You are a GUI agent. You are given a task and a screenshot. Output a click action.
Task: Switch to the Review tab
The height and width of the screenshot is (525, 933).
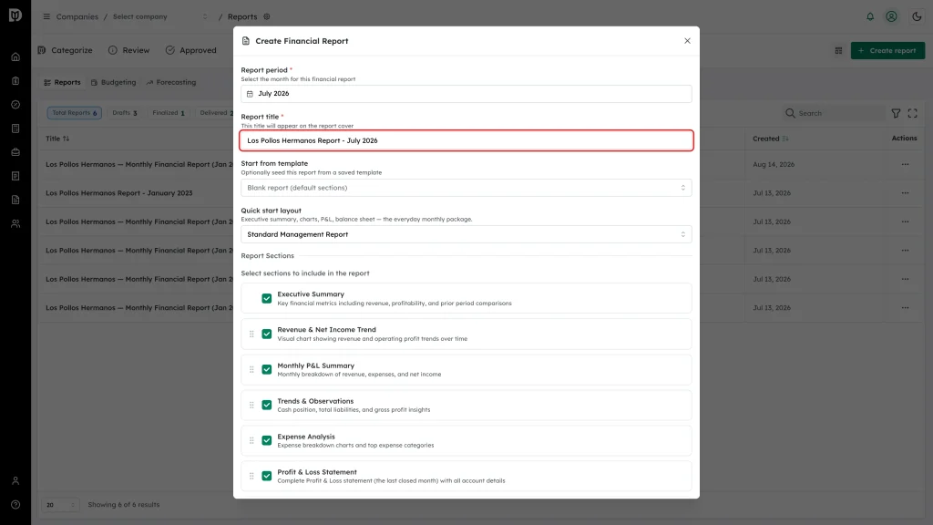129,50
